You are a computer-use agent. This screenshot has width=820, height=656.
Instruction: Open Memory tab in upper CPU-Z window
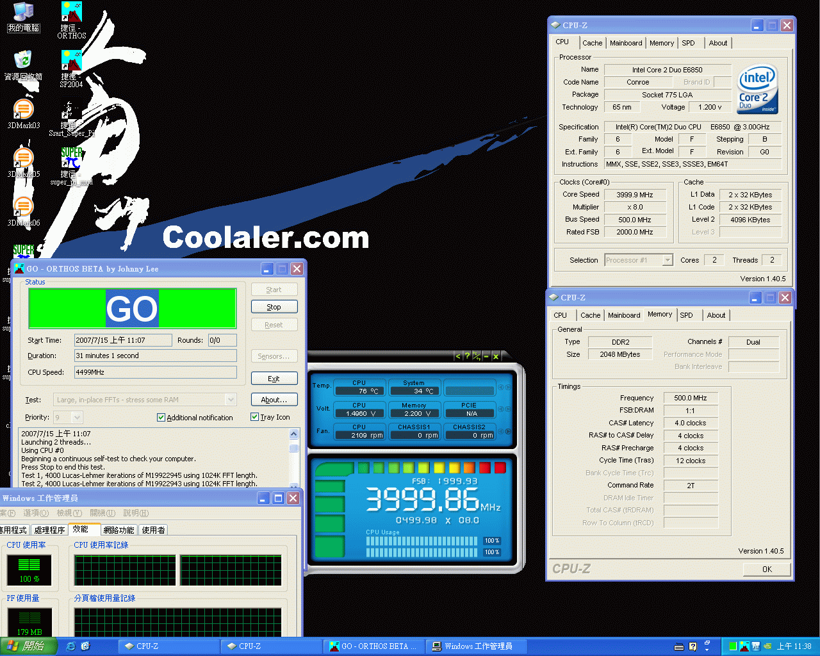coord(662,43)
